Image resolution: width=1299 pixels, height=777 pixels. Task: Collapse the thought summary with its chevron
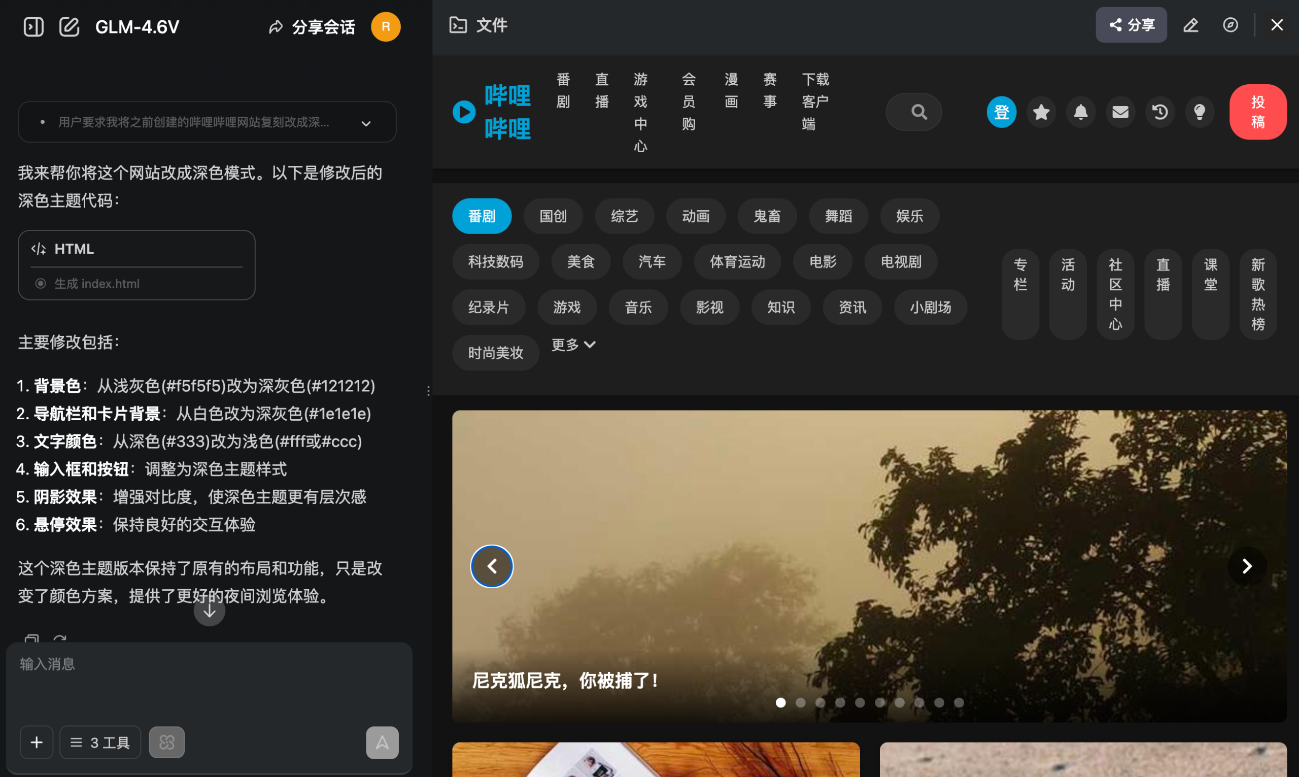click(366, 122)
